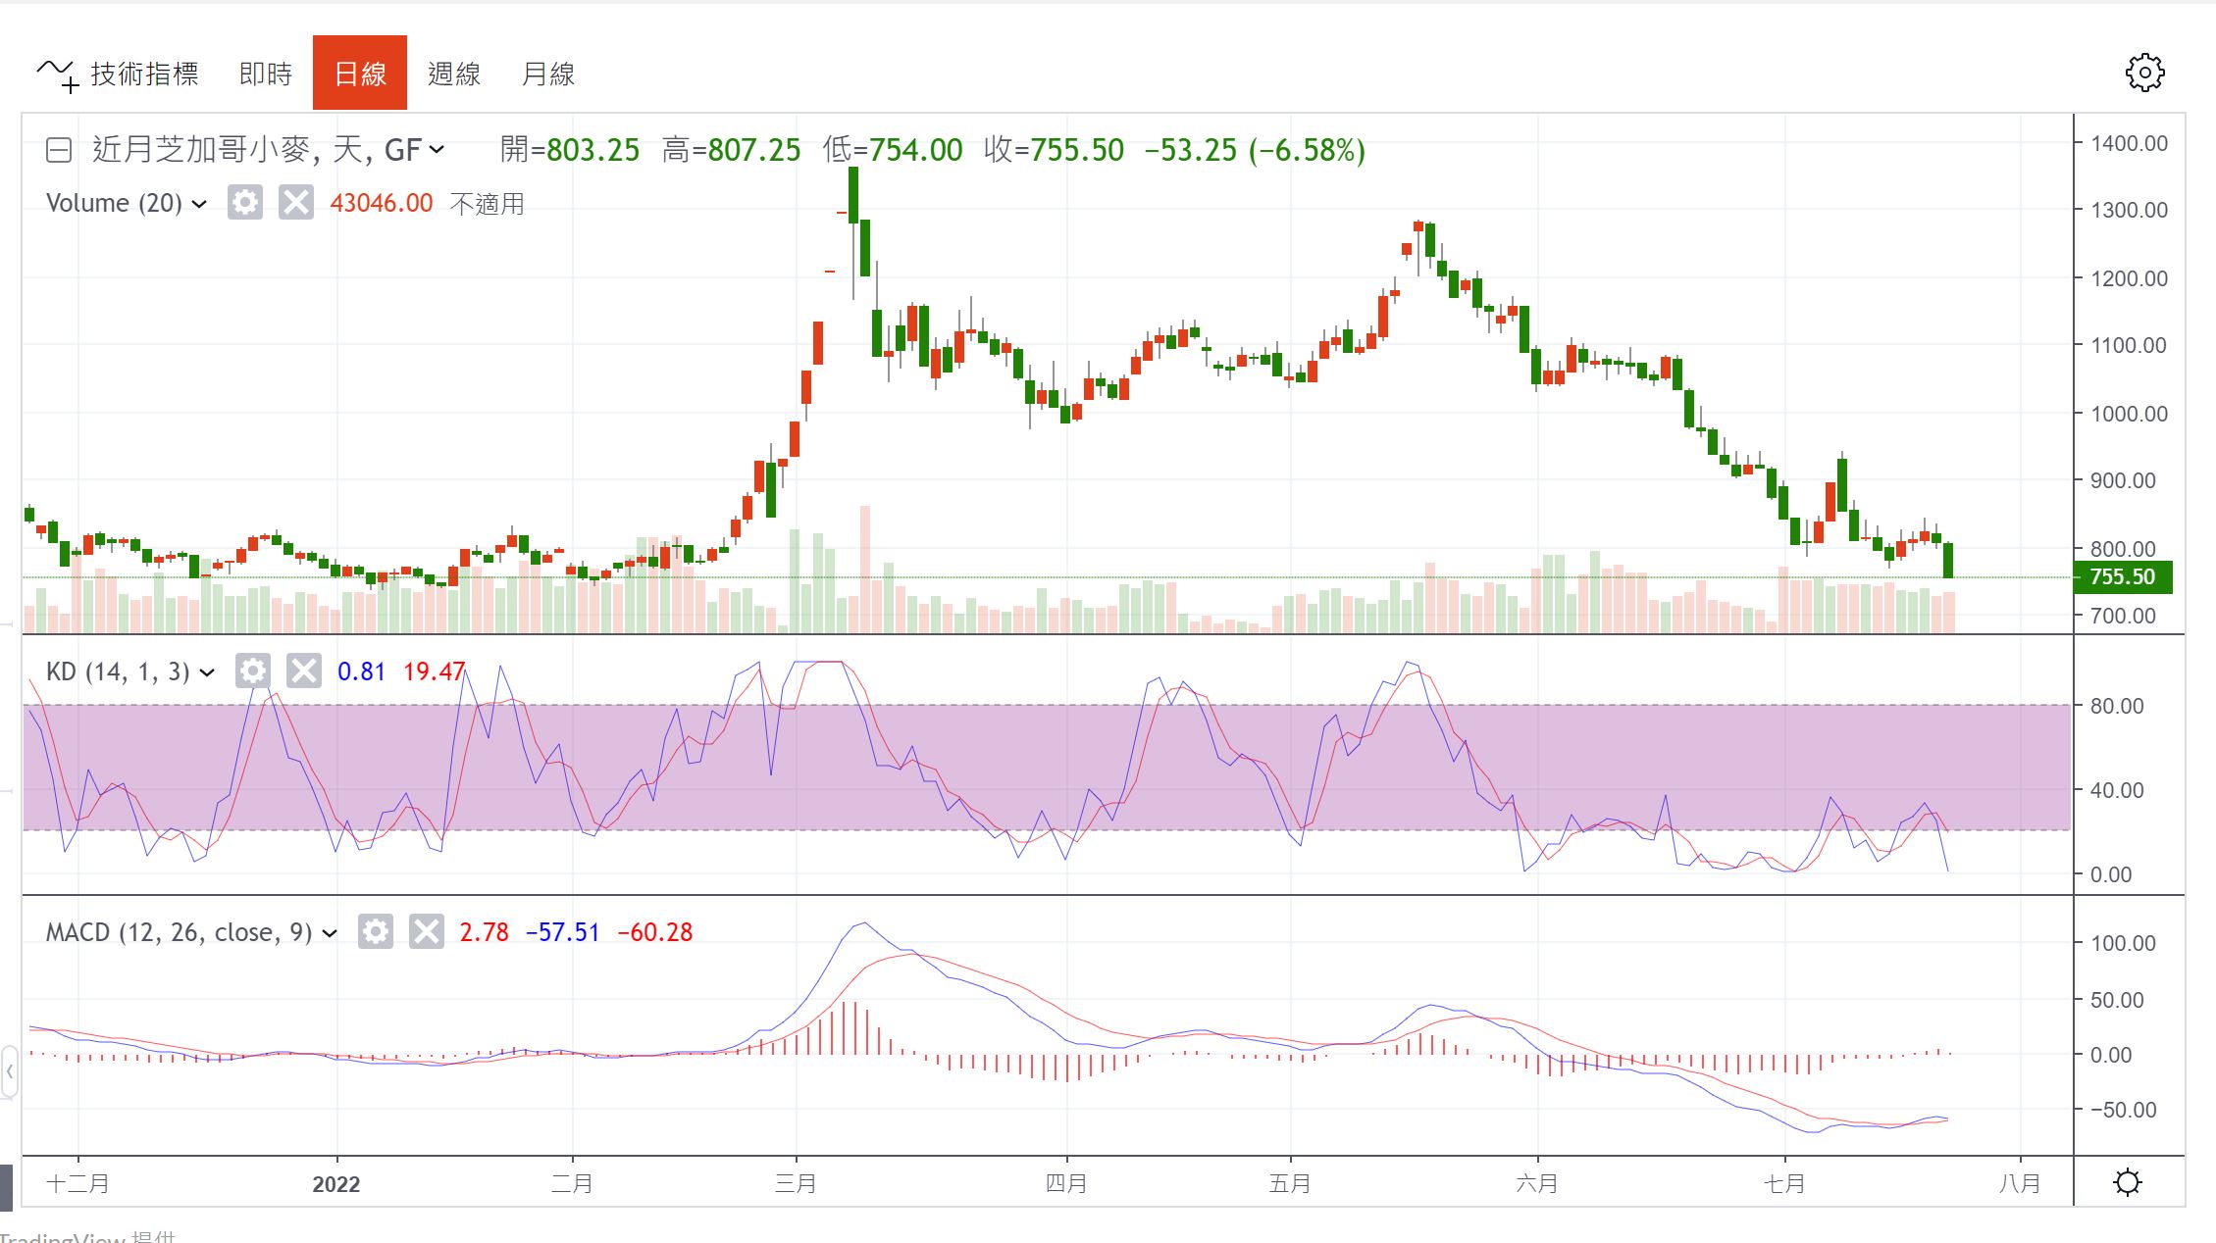
Task: Expand Volume (20) dropdown arrow
Action: (x=199, y=204)
